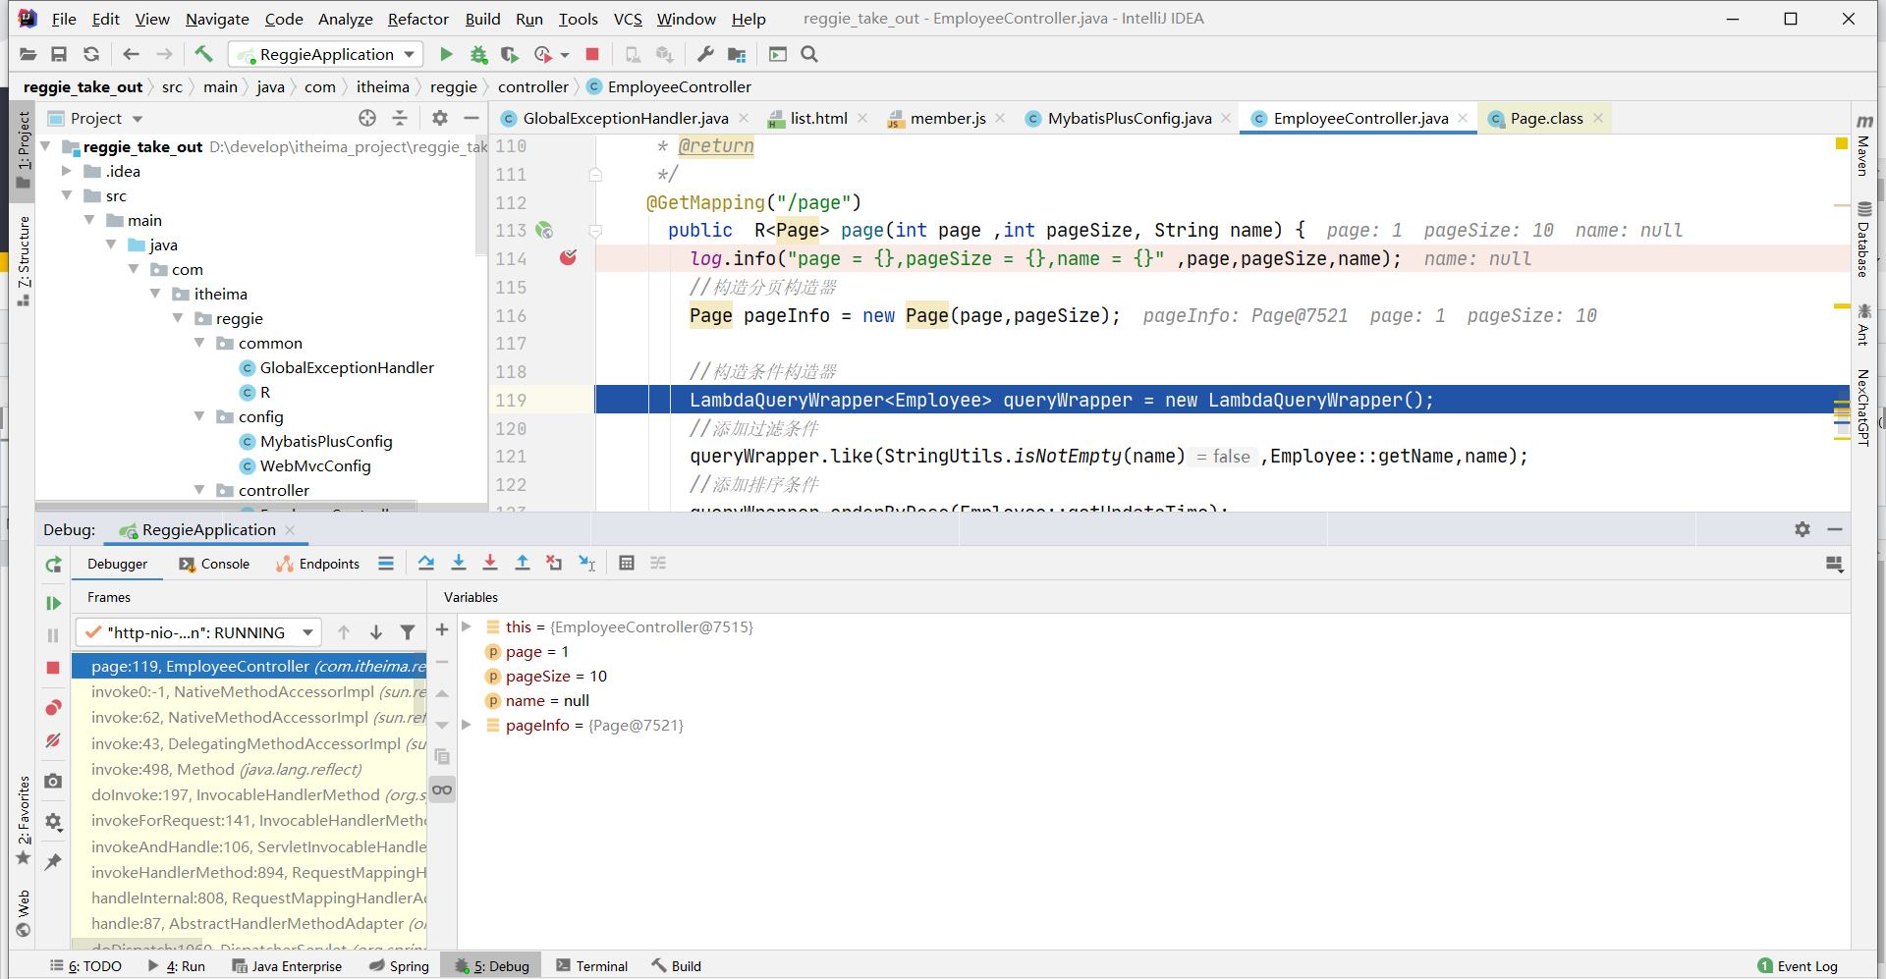Toggle the Maven tool window
Viewport: 1886px width, 979px height.
coord(1863,145)
